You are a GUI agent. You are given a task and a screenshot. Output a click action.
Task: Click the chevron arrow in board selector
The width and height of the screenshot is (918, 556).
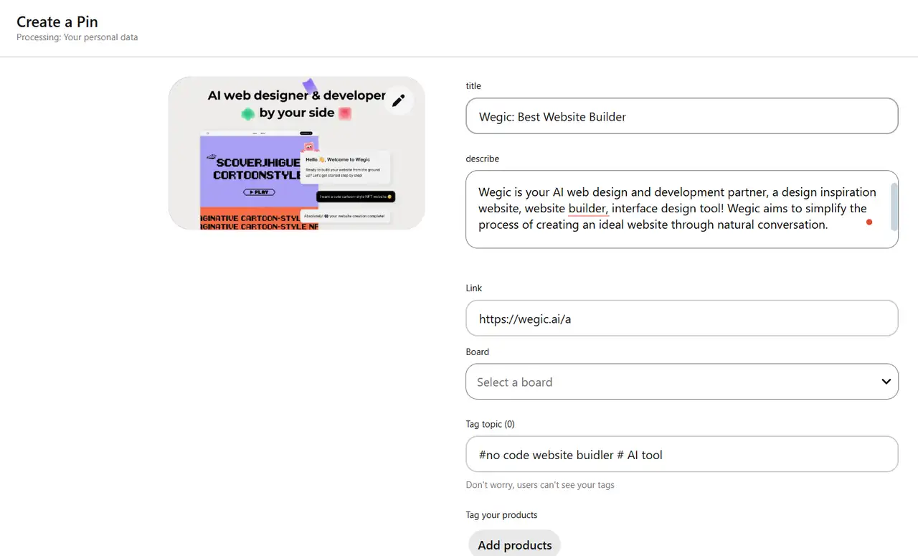(x=886, y=382)
